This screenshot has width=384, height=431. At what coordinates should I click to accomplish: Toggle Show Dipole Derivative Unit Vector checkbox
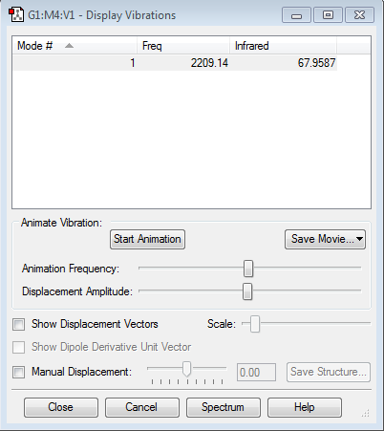18,347
